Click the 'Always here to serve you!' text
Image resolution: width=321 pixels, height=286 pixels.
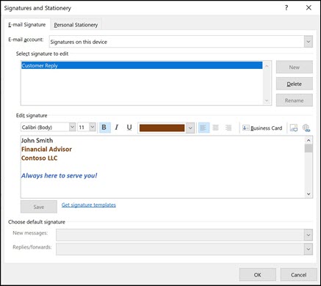click(x=59, y=176)
